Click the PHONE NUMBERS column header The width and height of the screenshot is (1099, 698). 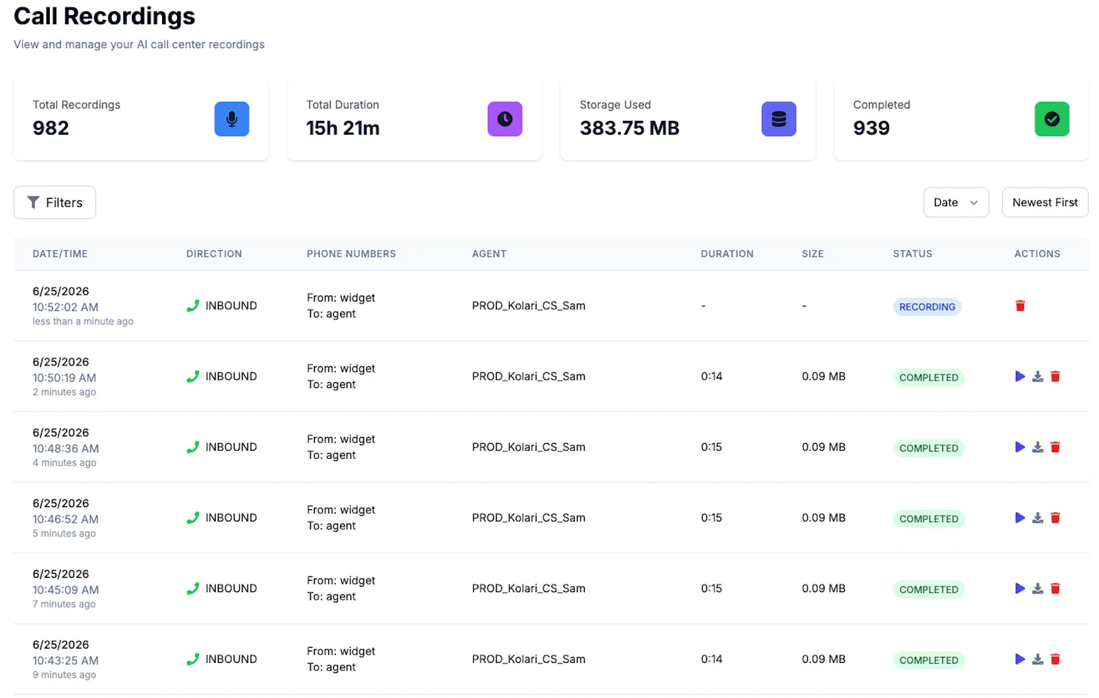point(352,254)
